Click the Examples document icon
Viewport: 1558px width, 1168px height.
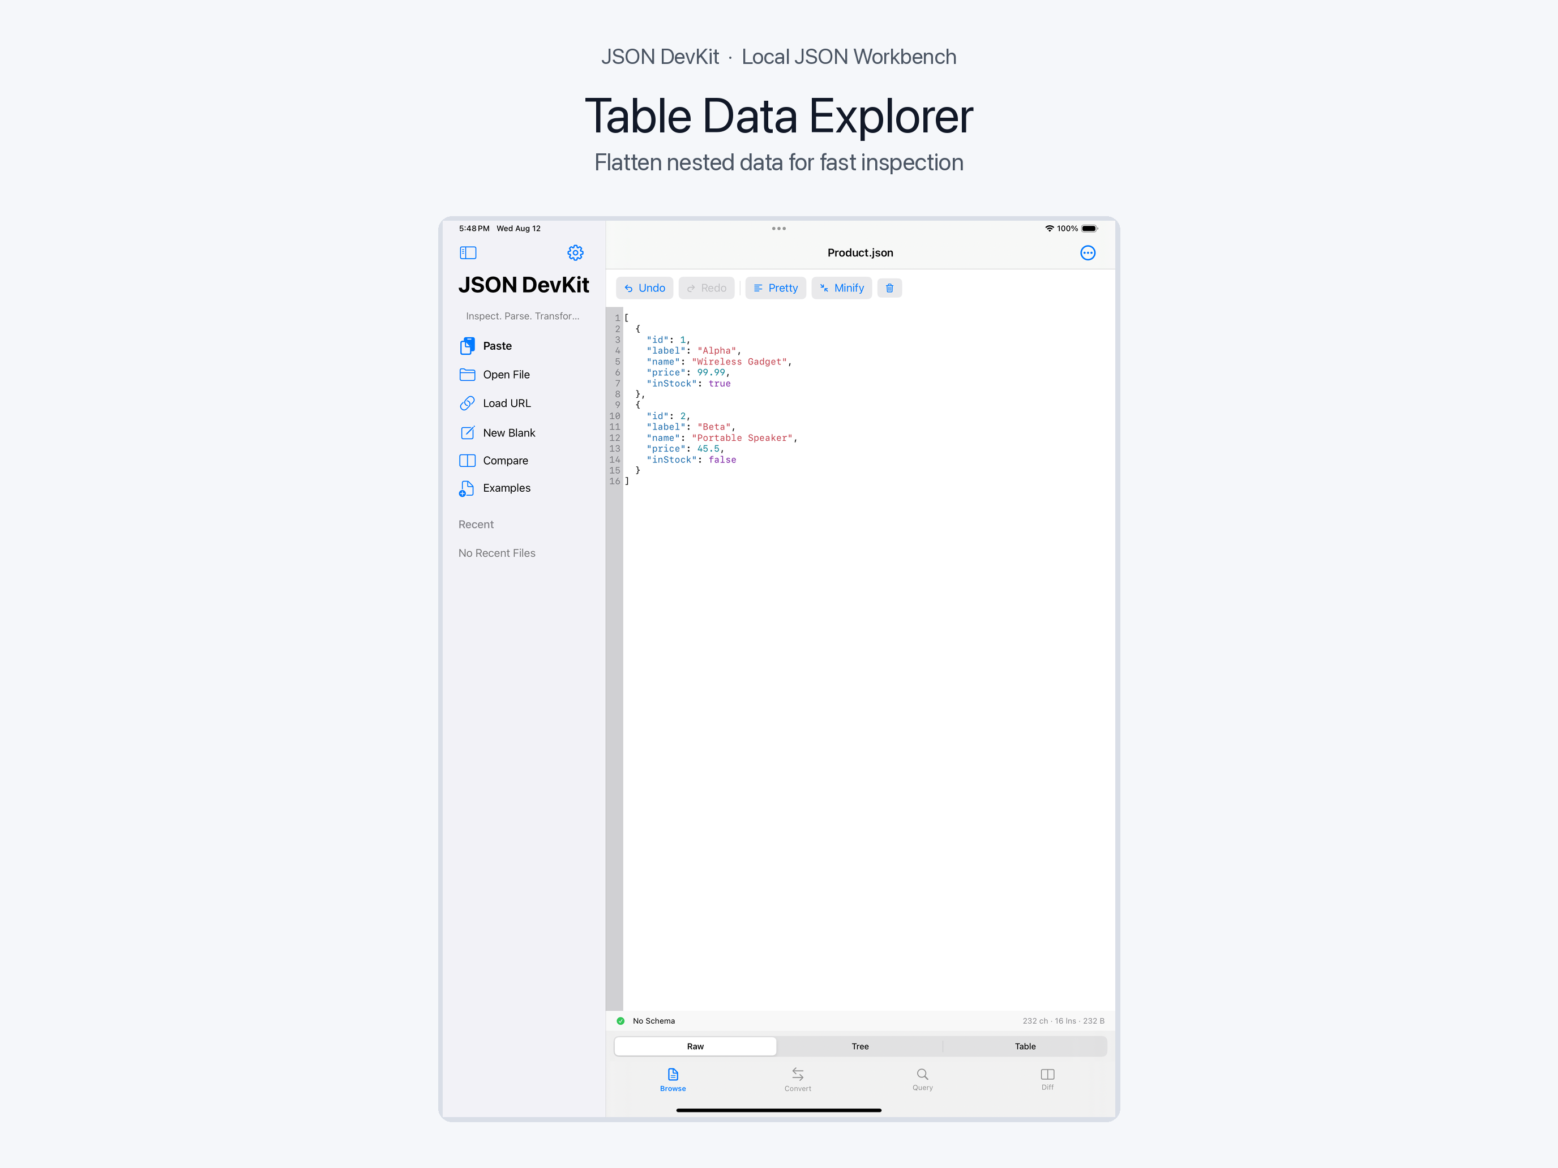tap(466, 488)
